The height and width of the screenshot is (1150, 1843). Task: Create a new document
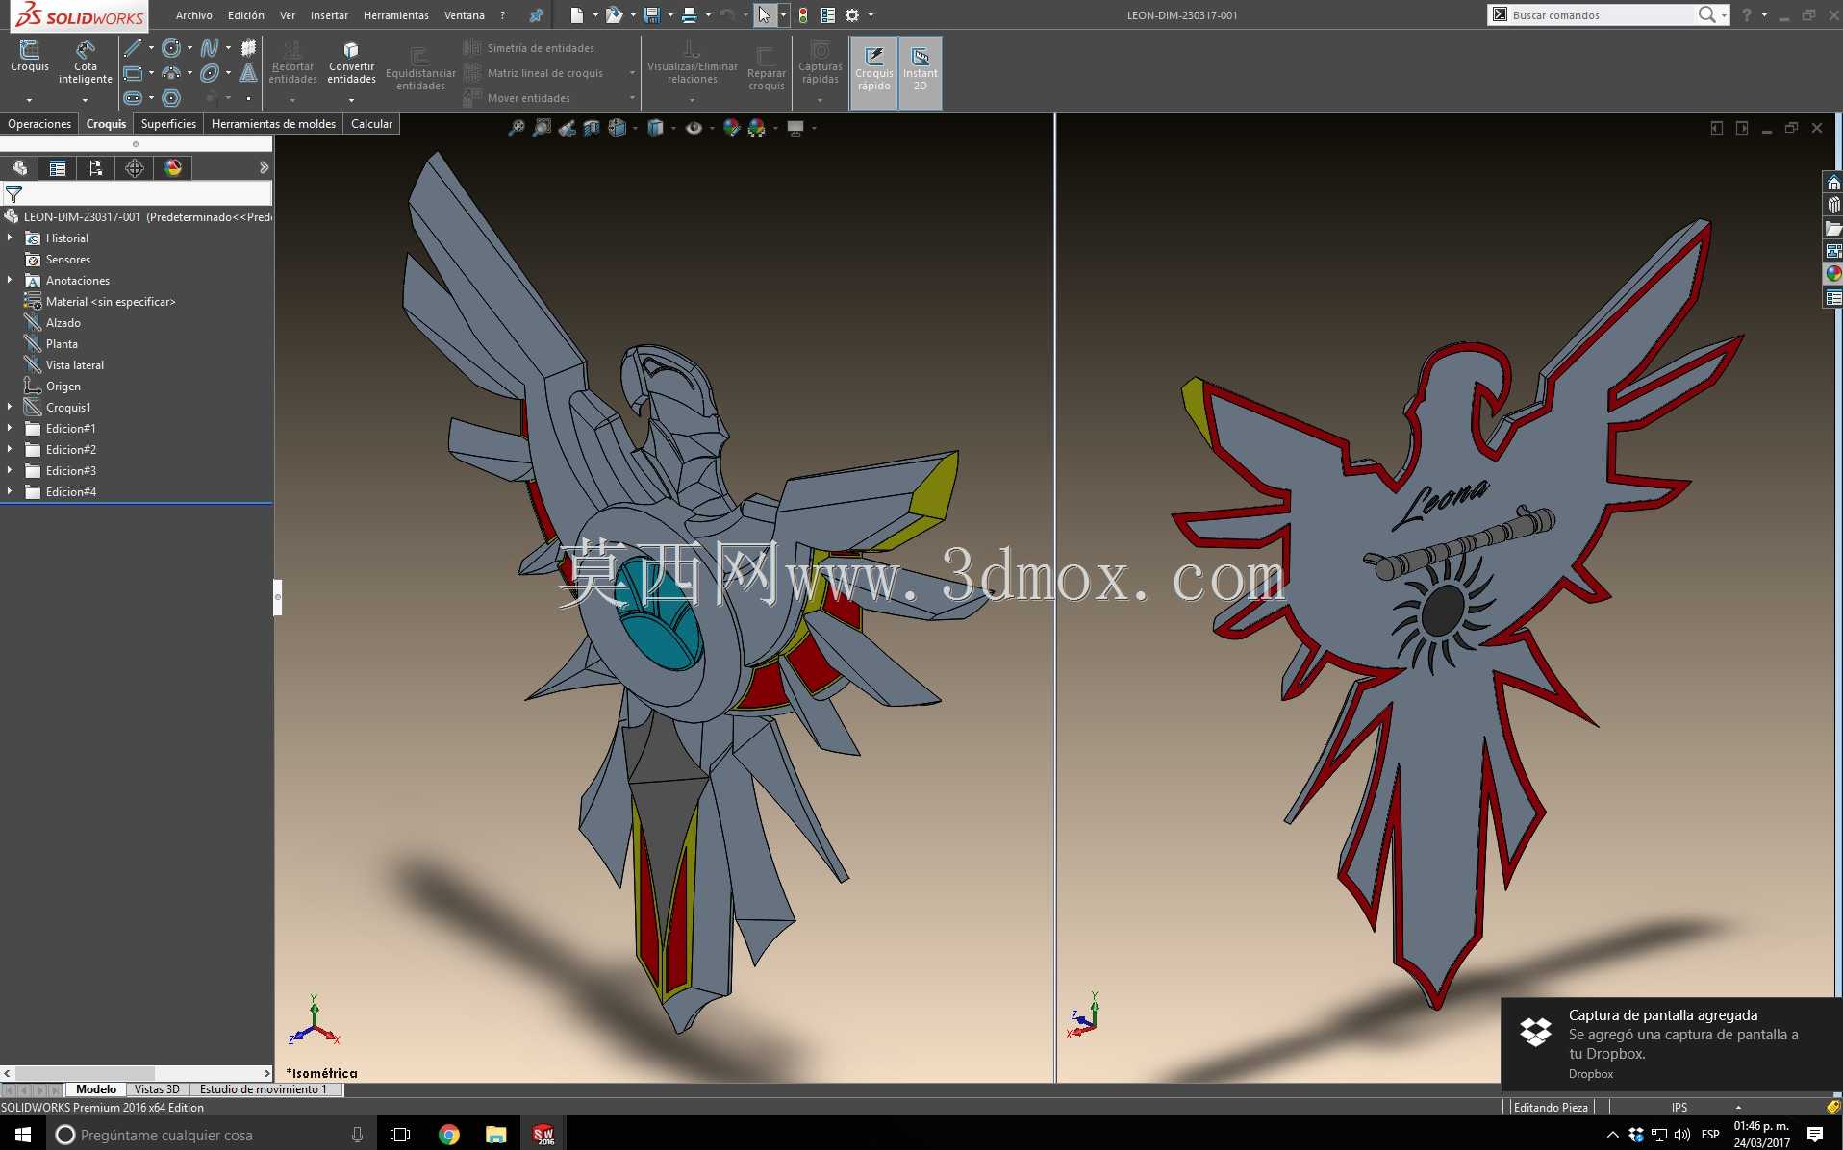click(x=576, y=15)
